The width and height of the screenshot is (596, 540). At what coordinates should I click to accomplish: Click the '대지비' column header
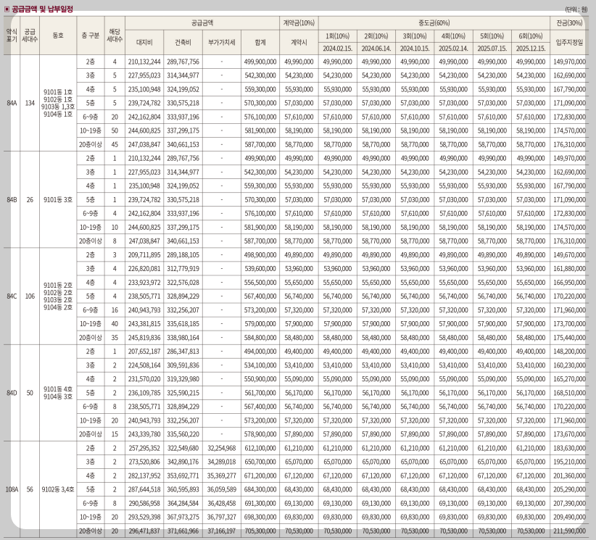pos(144,42)
